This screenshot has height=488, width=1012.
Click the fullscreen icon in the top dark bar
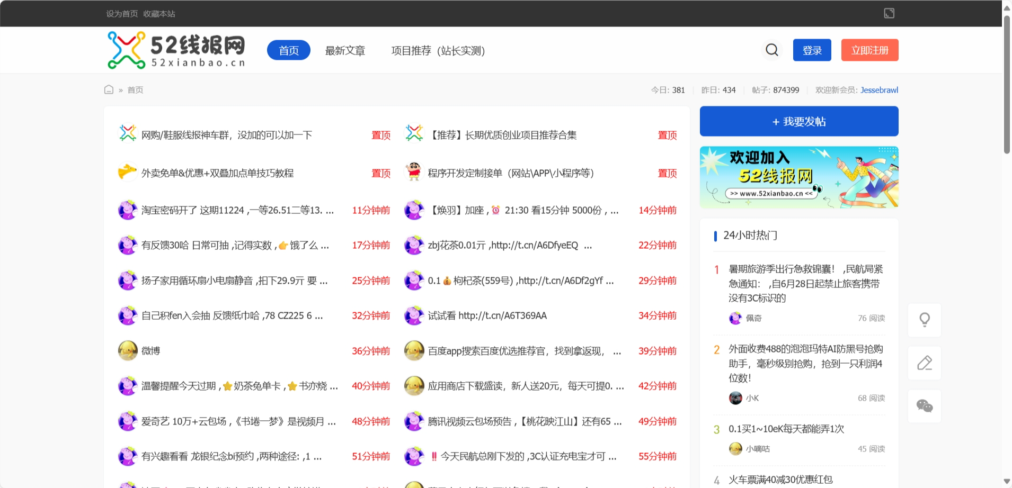click(x=889, y=13)
